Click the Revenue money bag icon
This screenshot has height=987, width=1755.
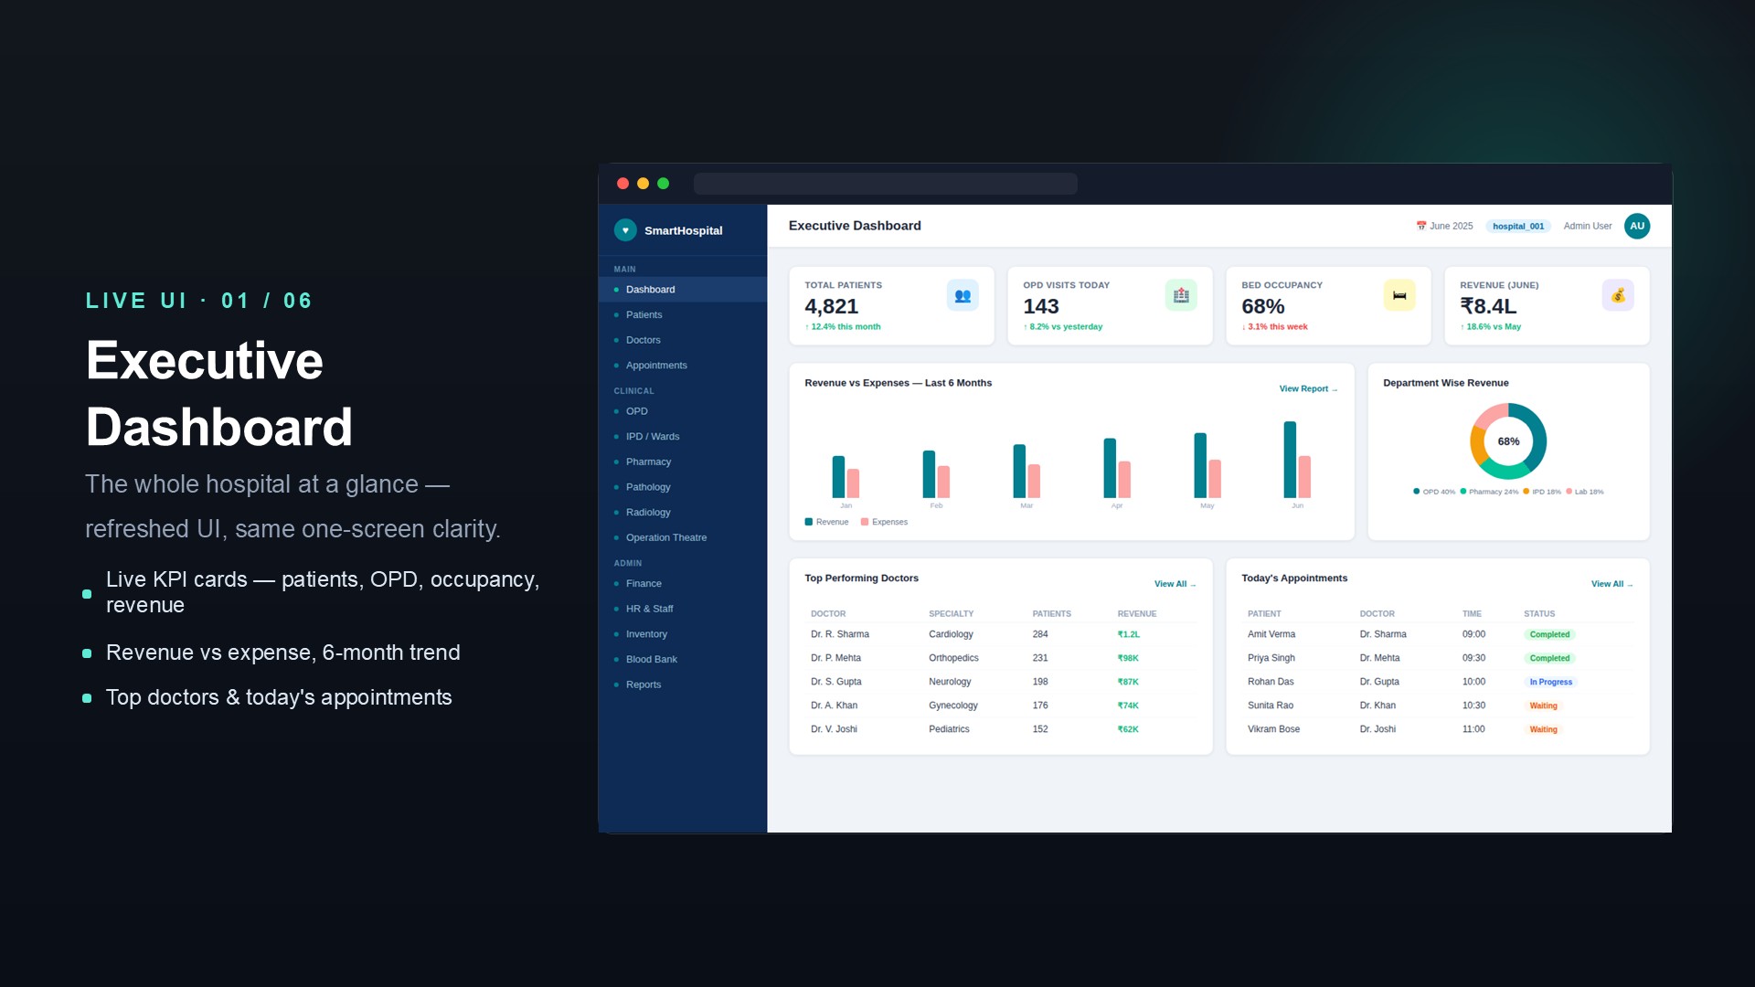pos(1618,295)
